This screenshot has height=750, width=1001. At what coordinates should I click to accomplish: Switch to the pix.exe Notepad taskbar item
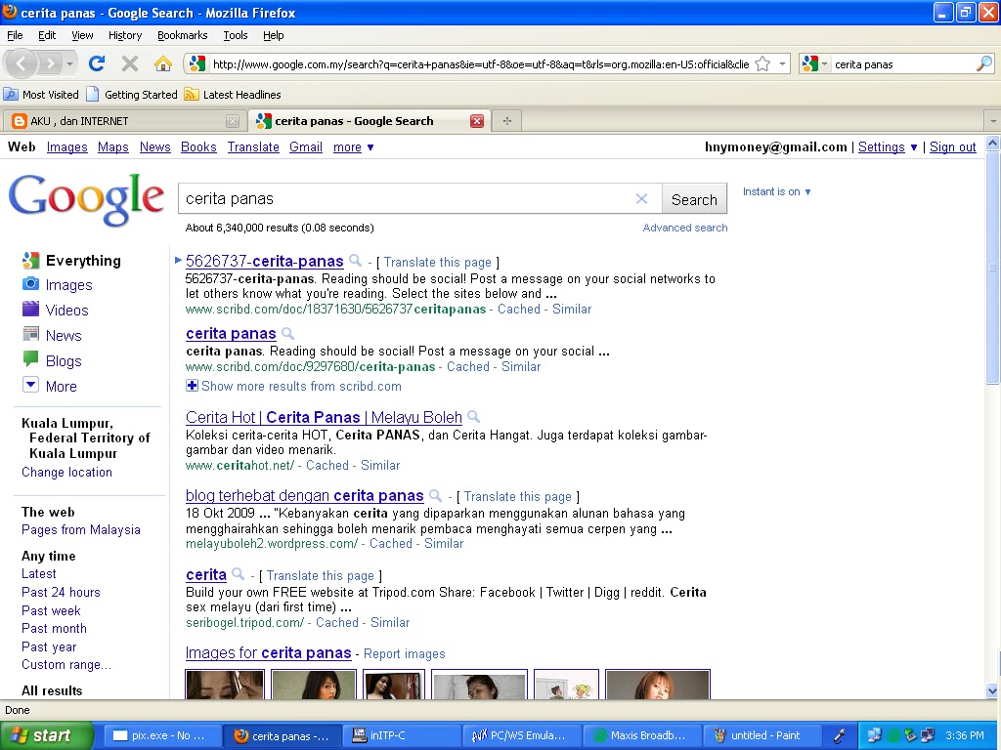[162, 735]
